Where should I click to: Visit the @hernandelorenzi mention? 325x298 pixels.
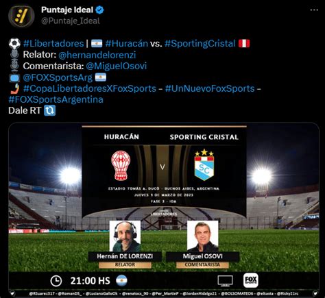97,55
